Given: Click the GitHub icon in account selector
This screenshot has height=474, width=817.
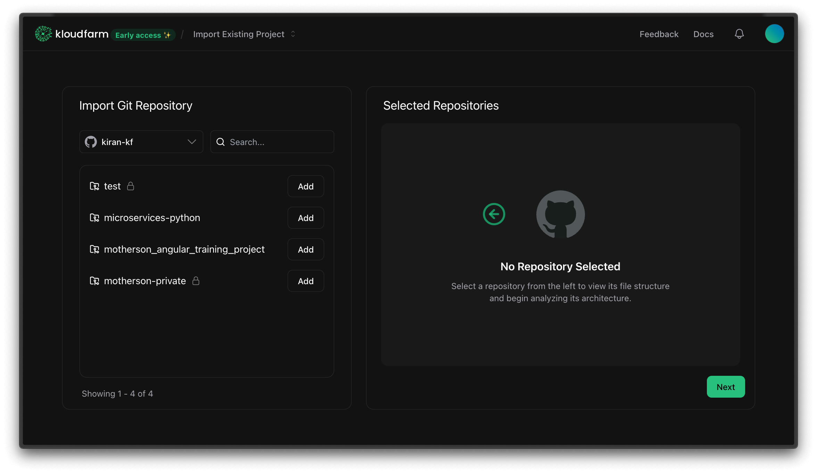Looking at the screenshot, I should 91,142.
